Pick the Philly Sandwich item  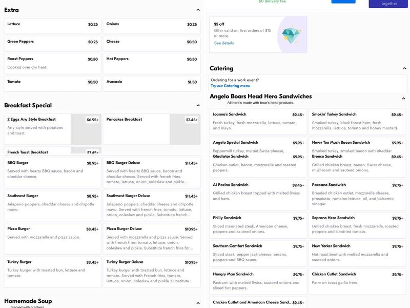[x=258, y=224]
